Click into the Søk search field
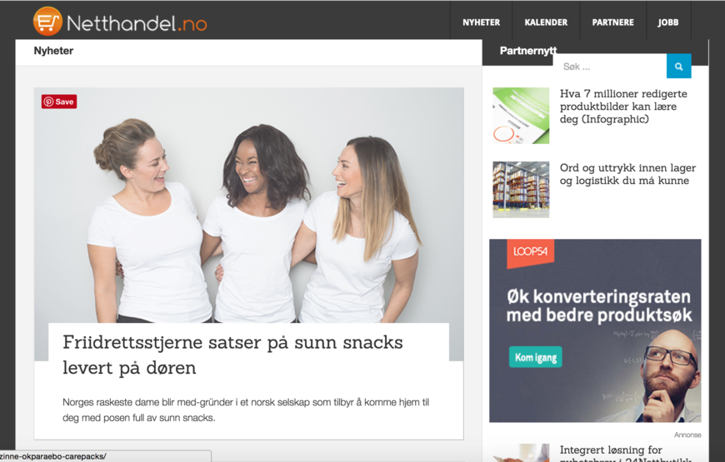The height and width of the screenshot is (462, 725). pos(610,66)
